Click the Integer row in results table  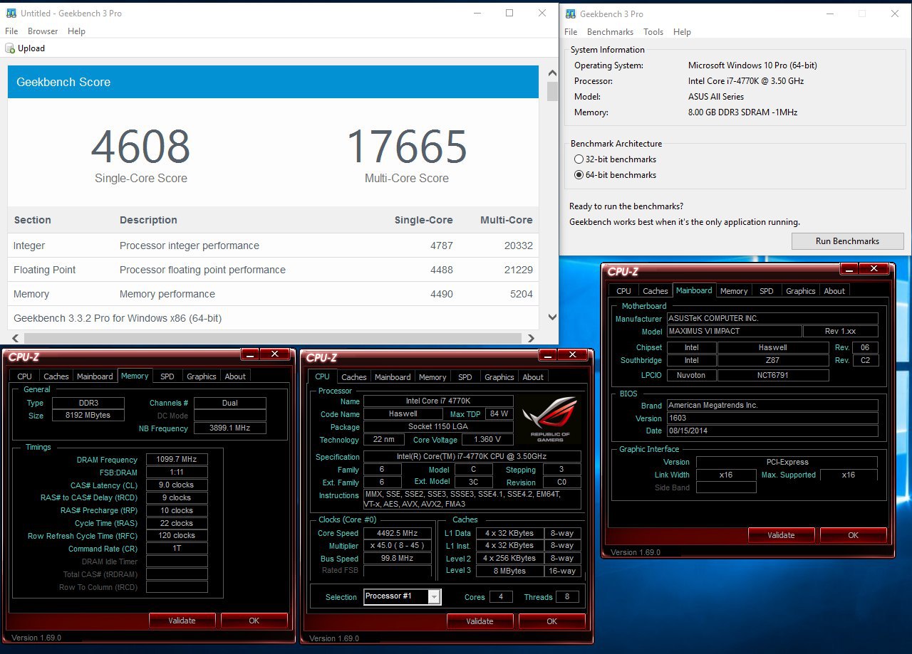273,246
